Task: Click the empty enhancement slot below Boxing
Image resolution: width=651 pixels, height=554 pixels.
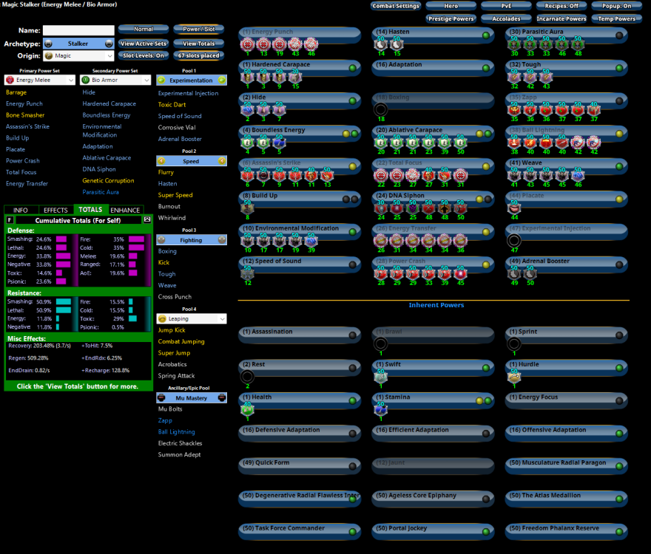Action: [380, 108]
